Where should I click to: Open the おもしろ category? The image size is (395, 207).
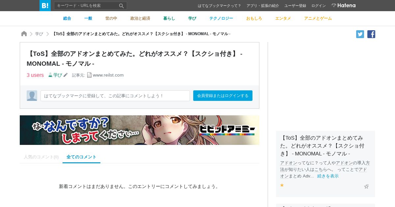pos(254,18)
